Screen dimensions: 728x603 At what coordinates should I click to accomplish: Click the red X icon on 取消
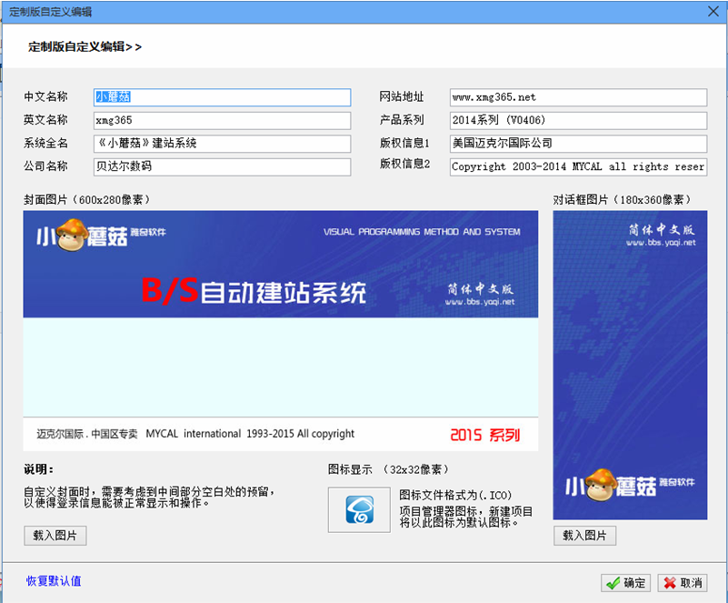pyautogui.click(x=670, y=583)
